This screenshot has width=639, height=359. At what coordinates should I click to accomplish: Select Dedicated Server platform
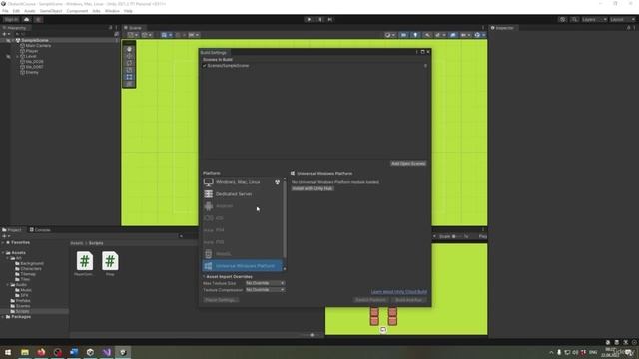click(242, 194)
